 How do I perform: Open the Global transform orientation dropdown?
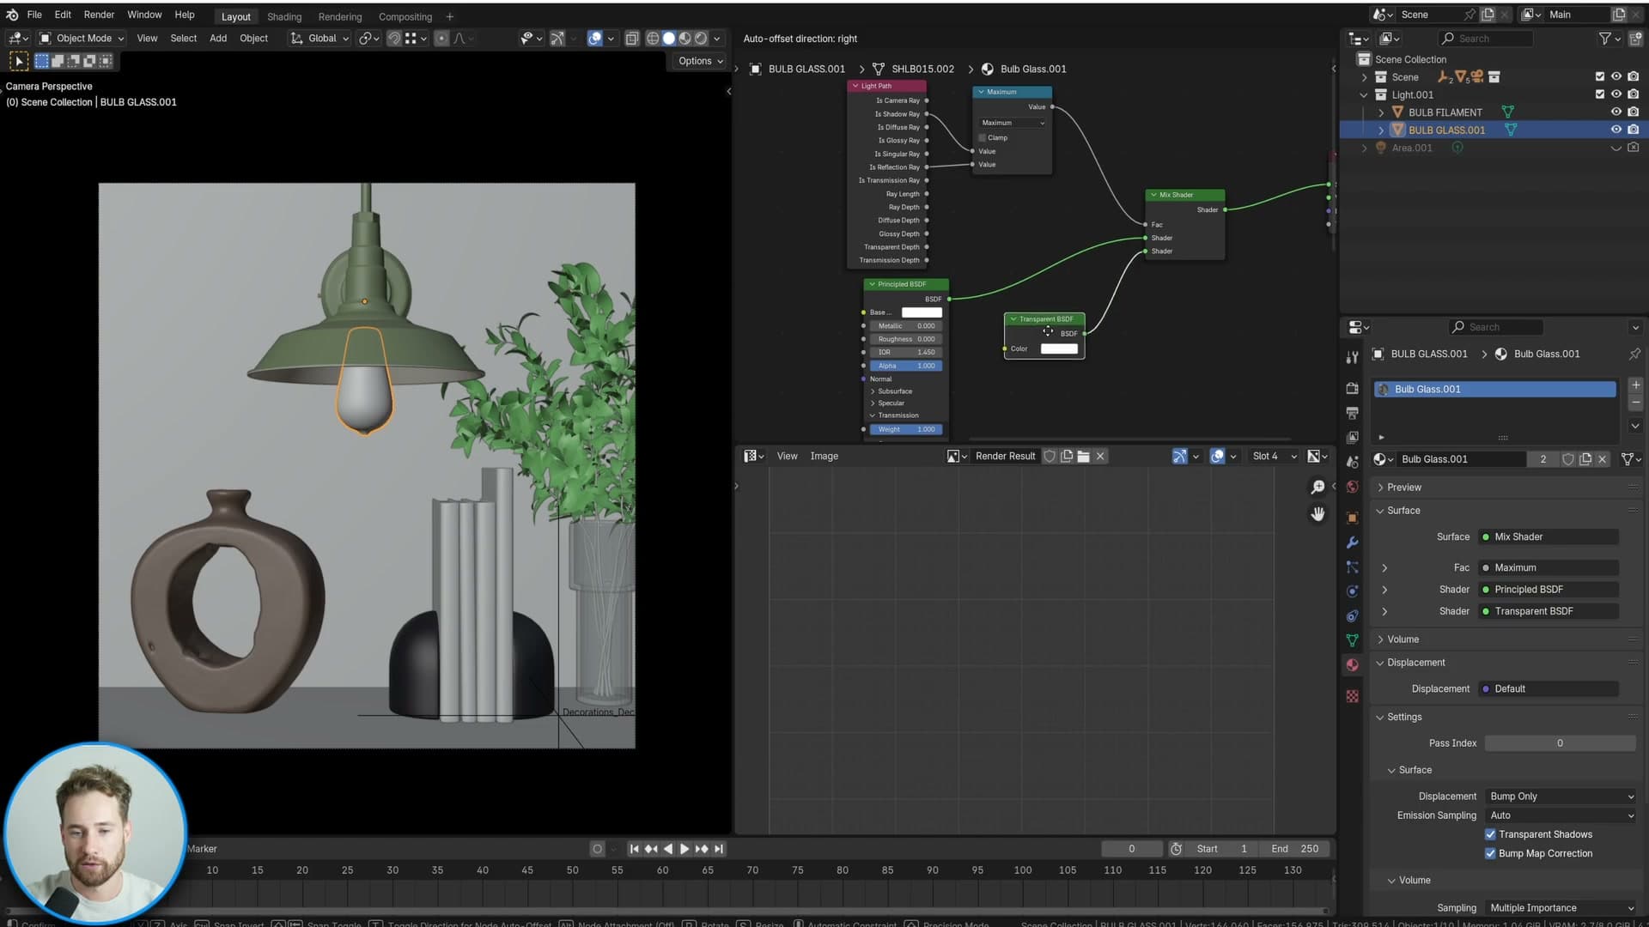point(319,39)
